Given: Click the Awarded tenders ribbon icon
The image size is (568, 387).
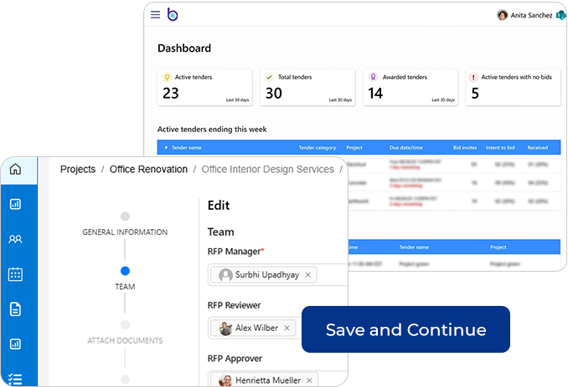Looking at the screenshot, I should click(373, 77).
